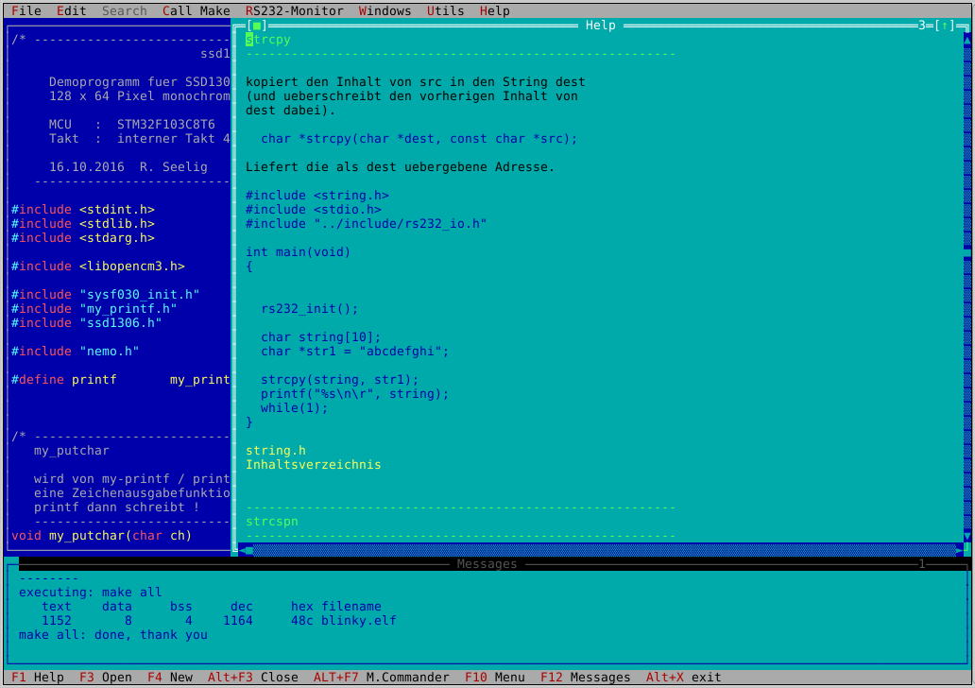Click F1 Help in status bar
This screenshot has height=688, width=975.
click(x=37, y=677)
